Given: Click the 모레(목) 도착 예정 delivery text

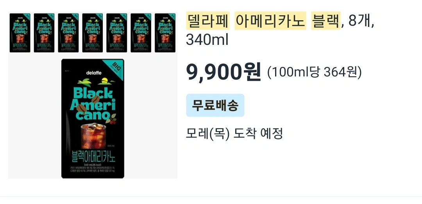Looking at the screenshot, I should 234,133.
